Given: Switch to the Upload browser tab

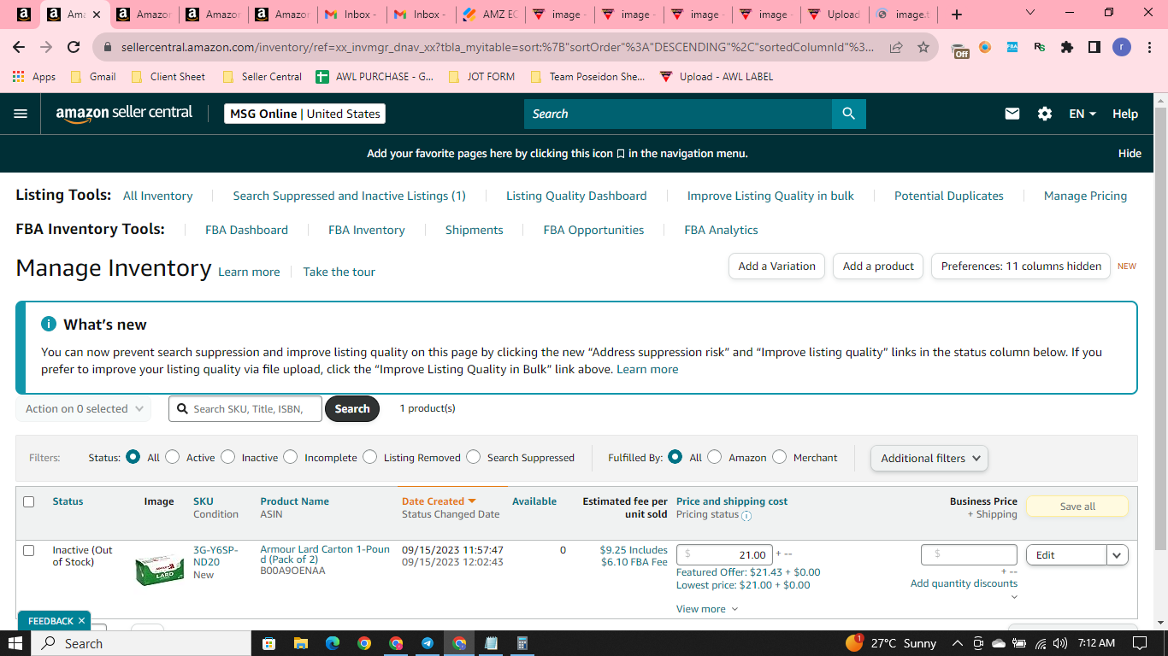Looking at the screenshot, I should [835, 15].
